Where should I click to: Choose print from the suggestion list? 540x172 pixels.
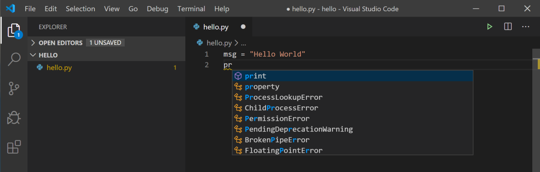click(x=352, y=76)
